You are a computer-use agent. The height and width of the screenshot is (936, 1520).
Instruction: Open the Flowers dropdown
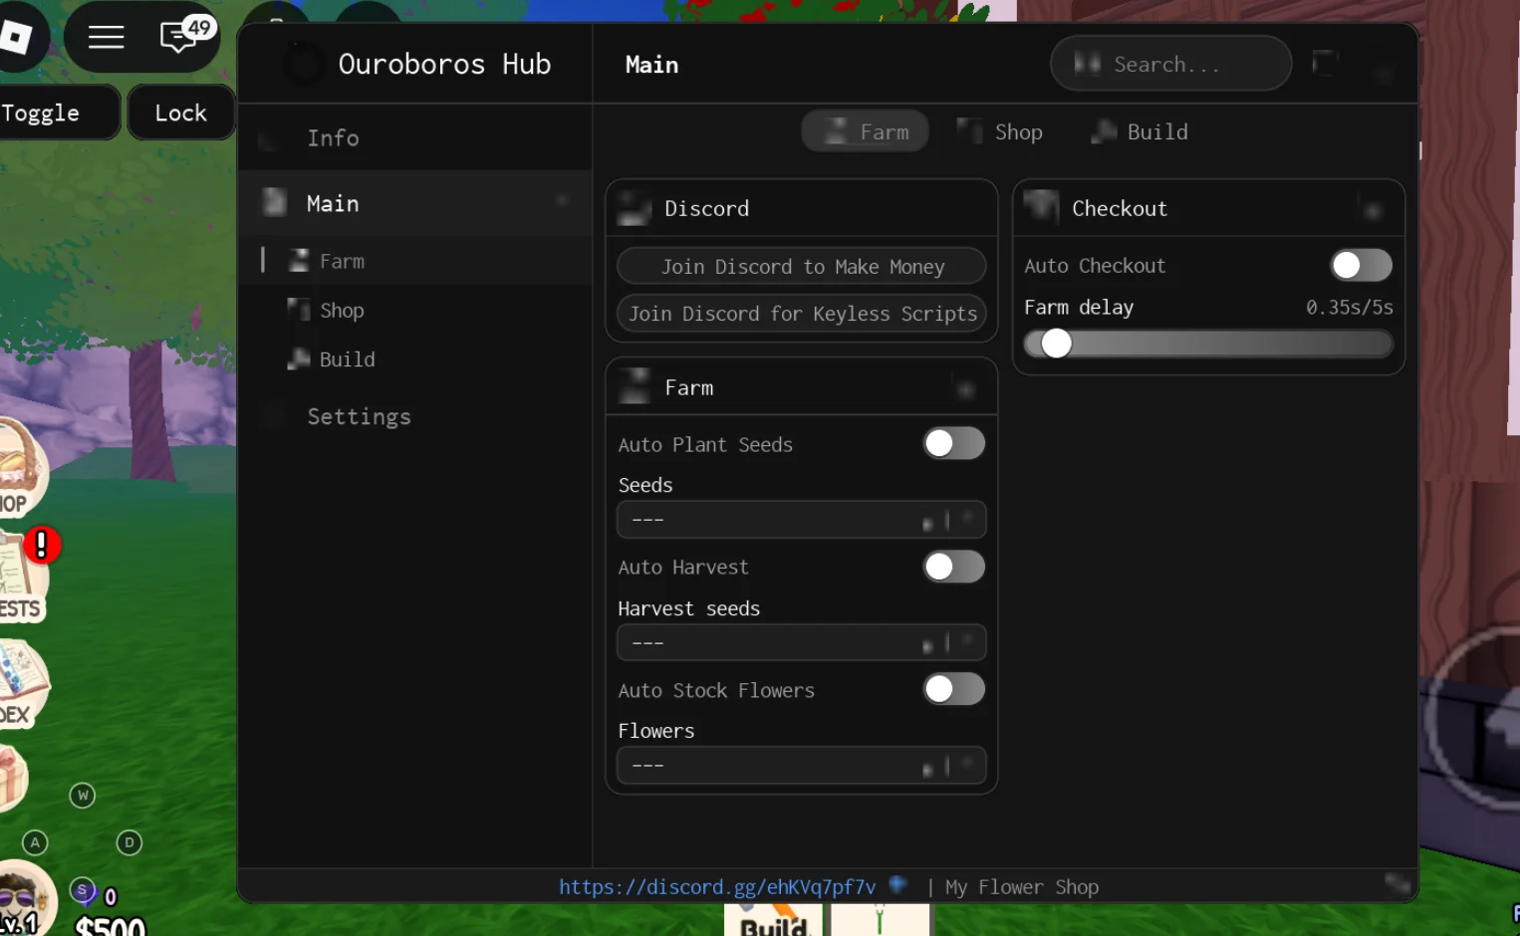801,766
